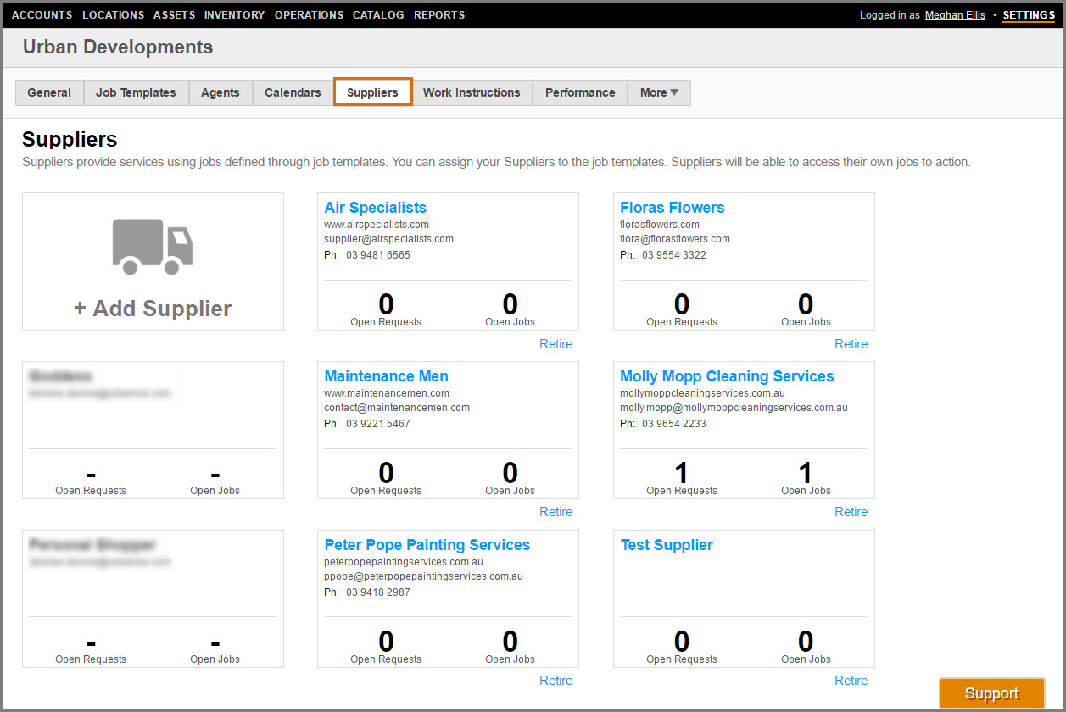Select the Performance tab
The width and height of the screenshot is (1066, 712).
(x=580, y=92)
